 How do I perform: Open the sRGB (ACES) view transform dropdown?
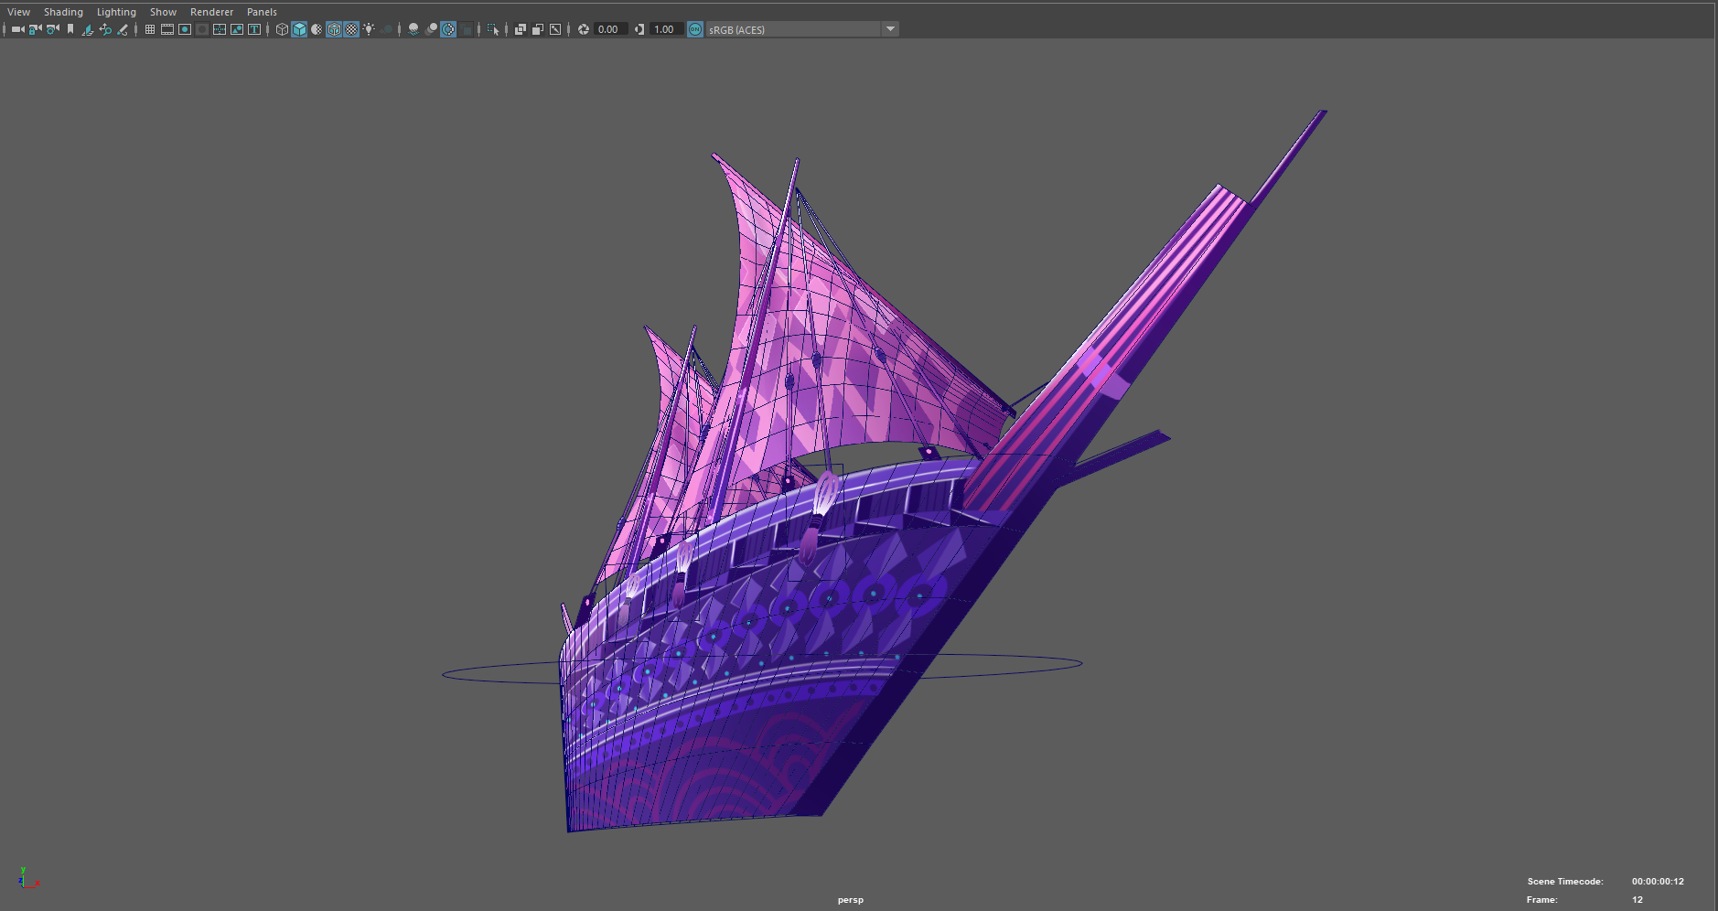[802, 29]
